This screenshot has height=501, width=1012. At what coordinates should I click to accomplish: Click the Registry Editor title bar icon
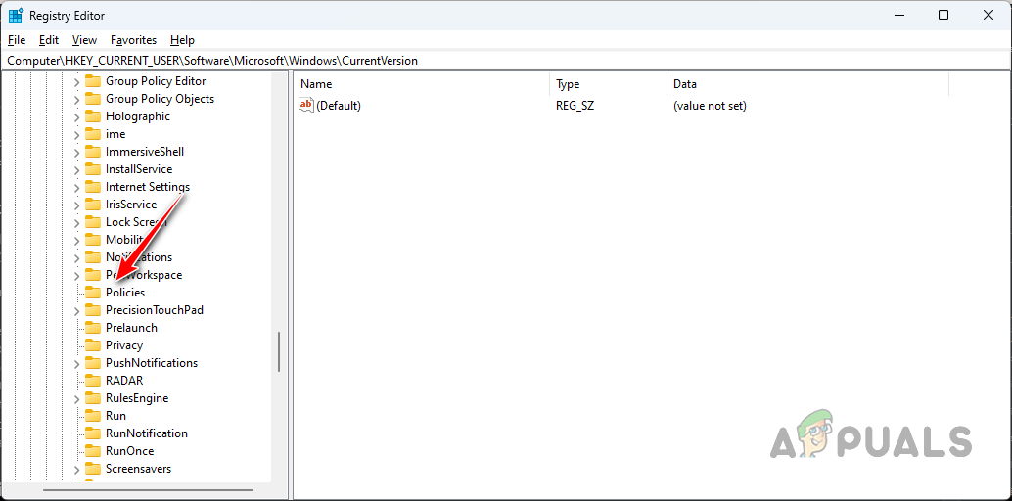click(16, 15)
